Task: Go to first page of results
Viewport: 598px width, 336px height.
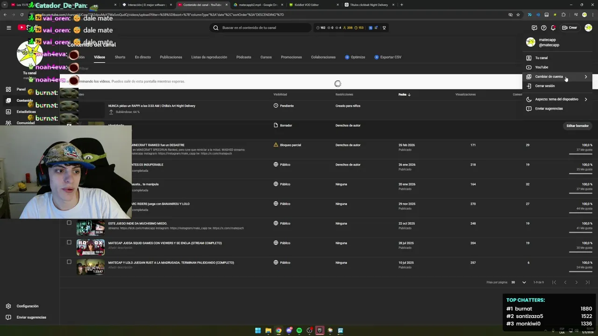Action: [554, 282]
